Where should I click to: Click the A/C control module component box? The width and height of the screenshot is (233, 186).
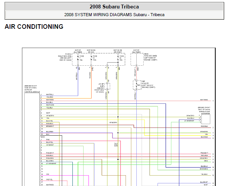tap(32, 139)
